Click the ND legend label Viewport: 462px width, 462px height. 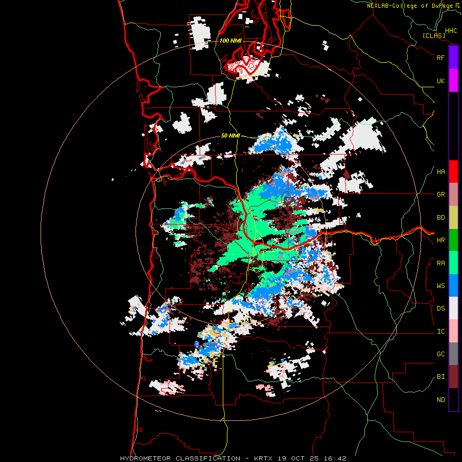point(440,400)
